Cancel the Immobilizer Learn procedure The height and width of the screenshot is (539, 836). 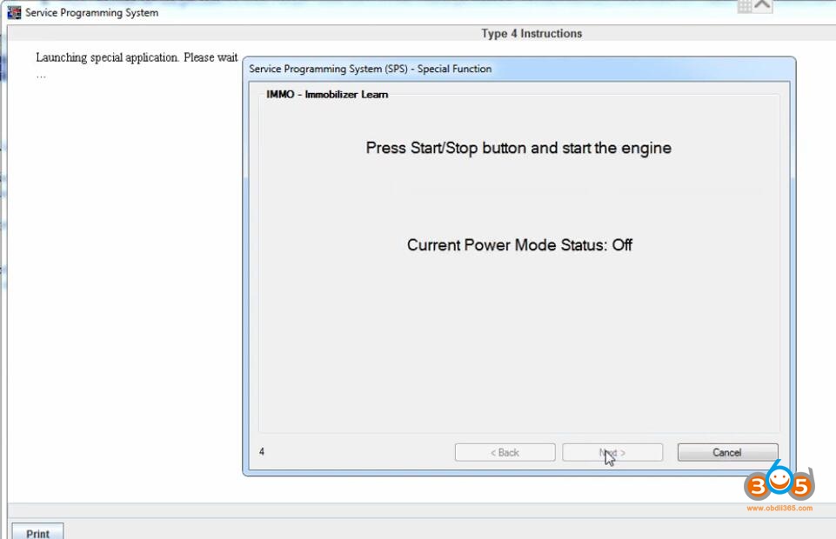coord(727,451)
